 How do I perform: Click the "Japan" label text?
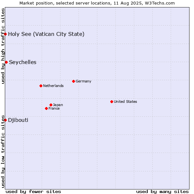pyautogui.click(x=58, y=105)
